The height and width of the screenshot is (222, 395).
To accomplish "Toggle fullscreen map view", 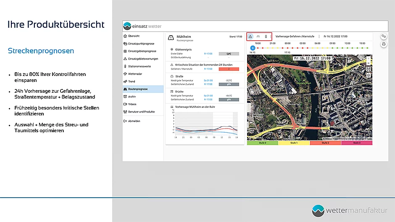I will [x=368, y=69].
